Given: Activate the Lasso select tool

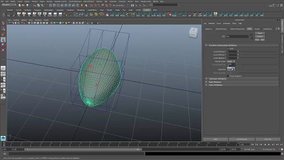Looking at the screenshot, I should coord(3,29).
